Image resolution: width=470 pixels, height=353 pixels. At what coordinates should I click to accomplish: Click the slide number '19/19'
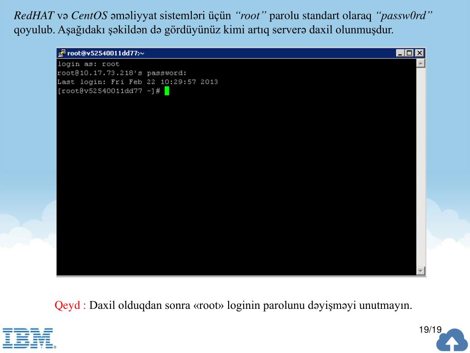pyautogui.click(x=431, y=330)
